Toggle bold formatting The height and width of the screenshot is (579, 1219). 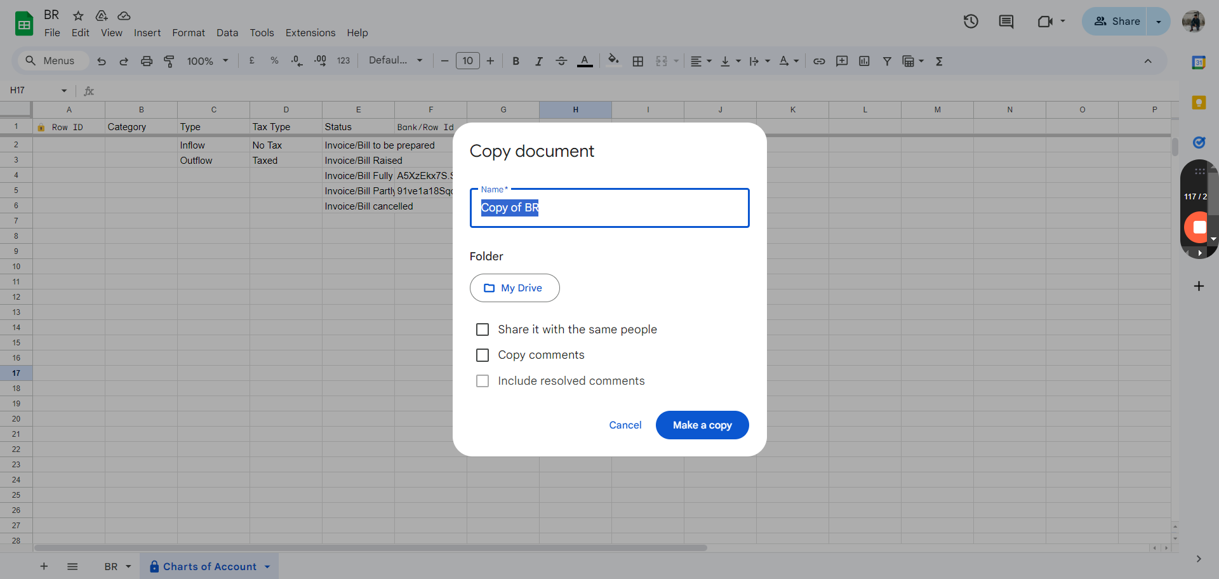(x=516, y=61)
